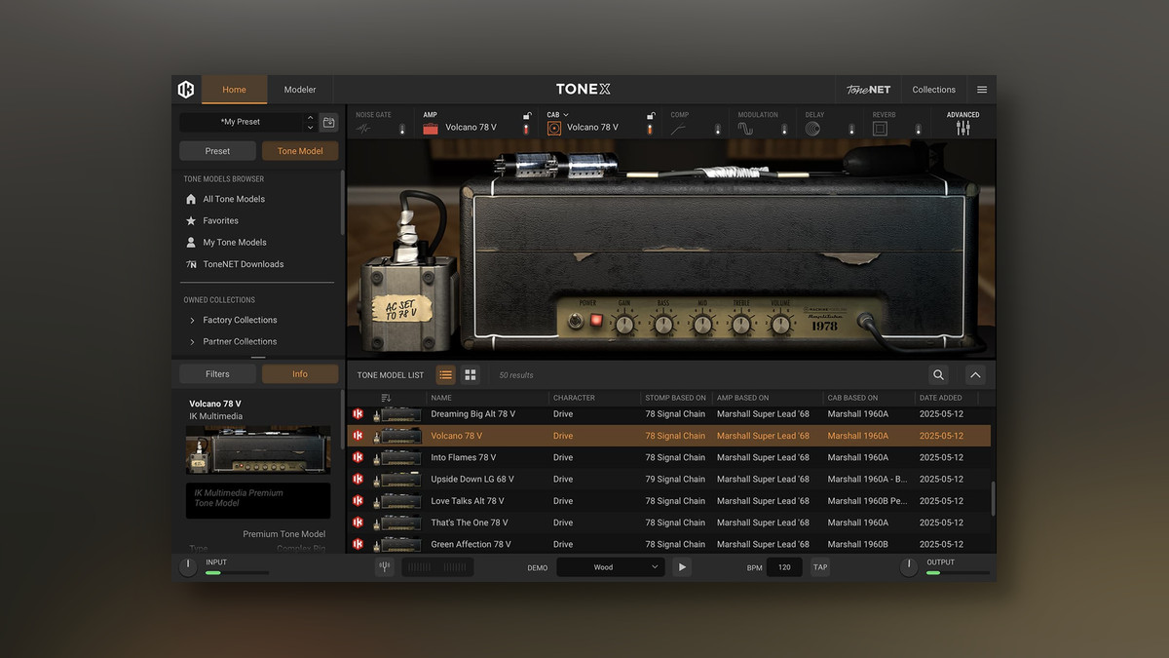Open the tone model search
The width and height of the screenshot is (1169, 658).
(x=938, y=374)
